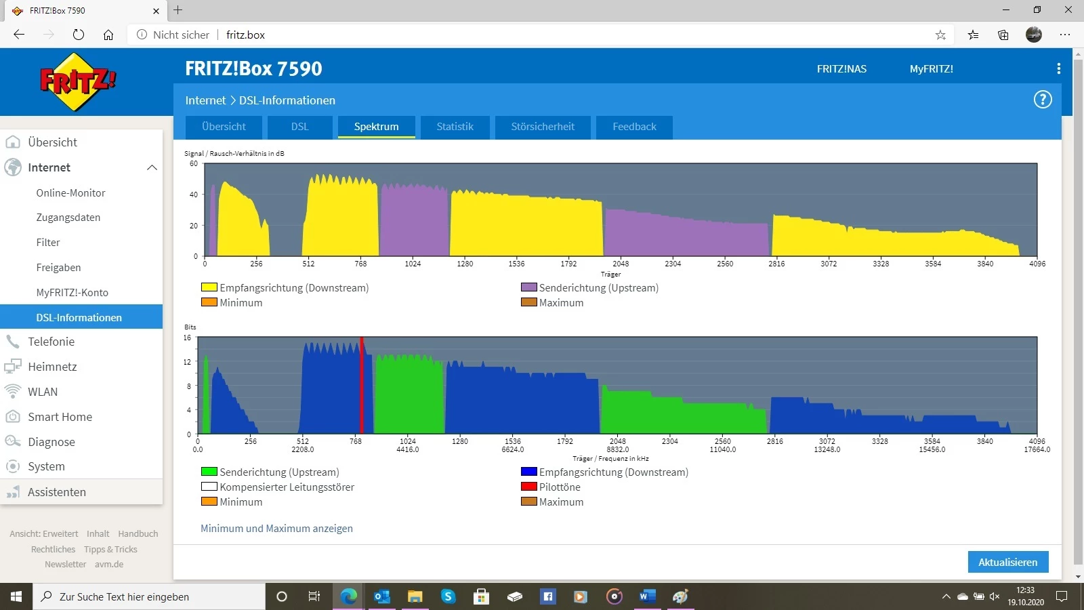Open Microsoft Edge from the taskbar
The image size is (1084, 610).
coord(349,596)
